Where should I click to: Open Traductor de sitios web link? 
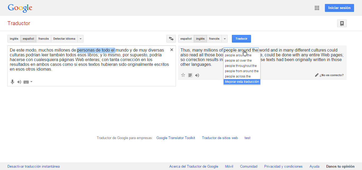[x=220, y=138]
